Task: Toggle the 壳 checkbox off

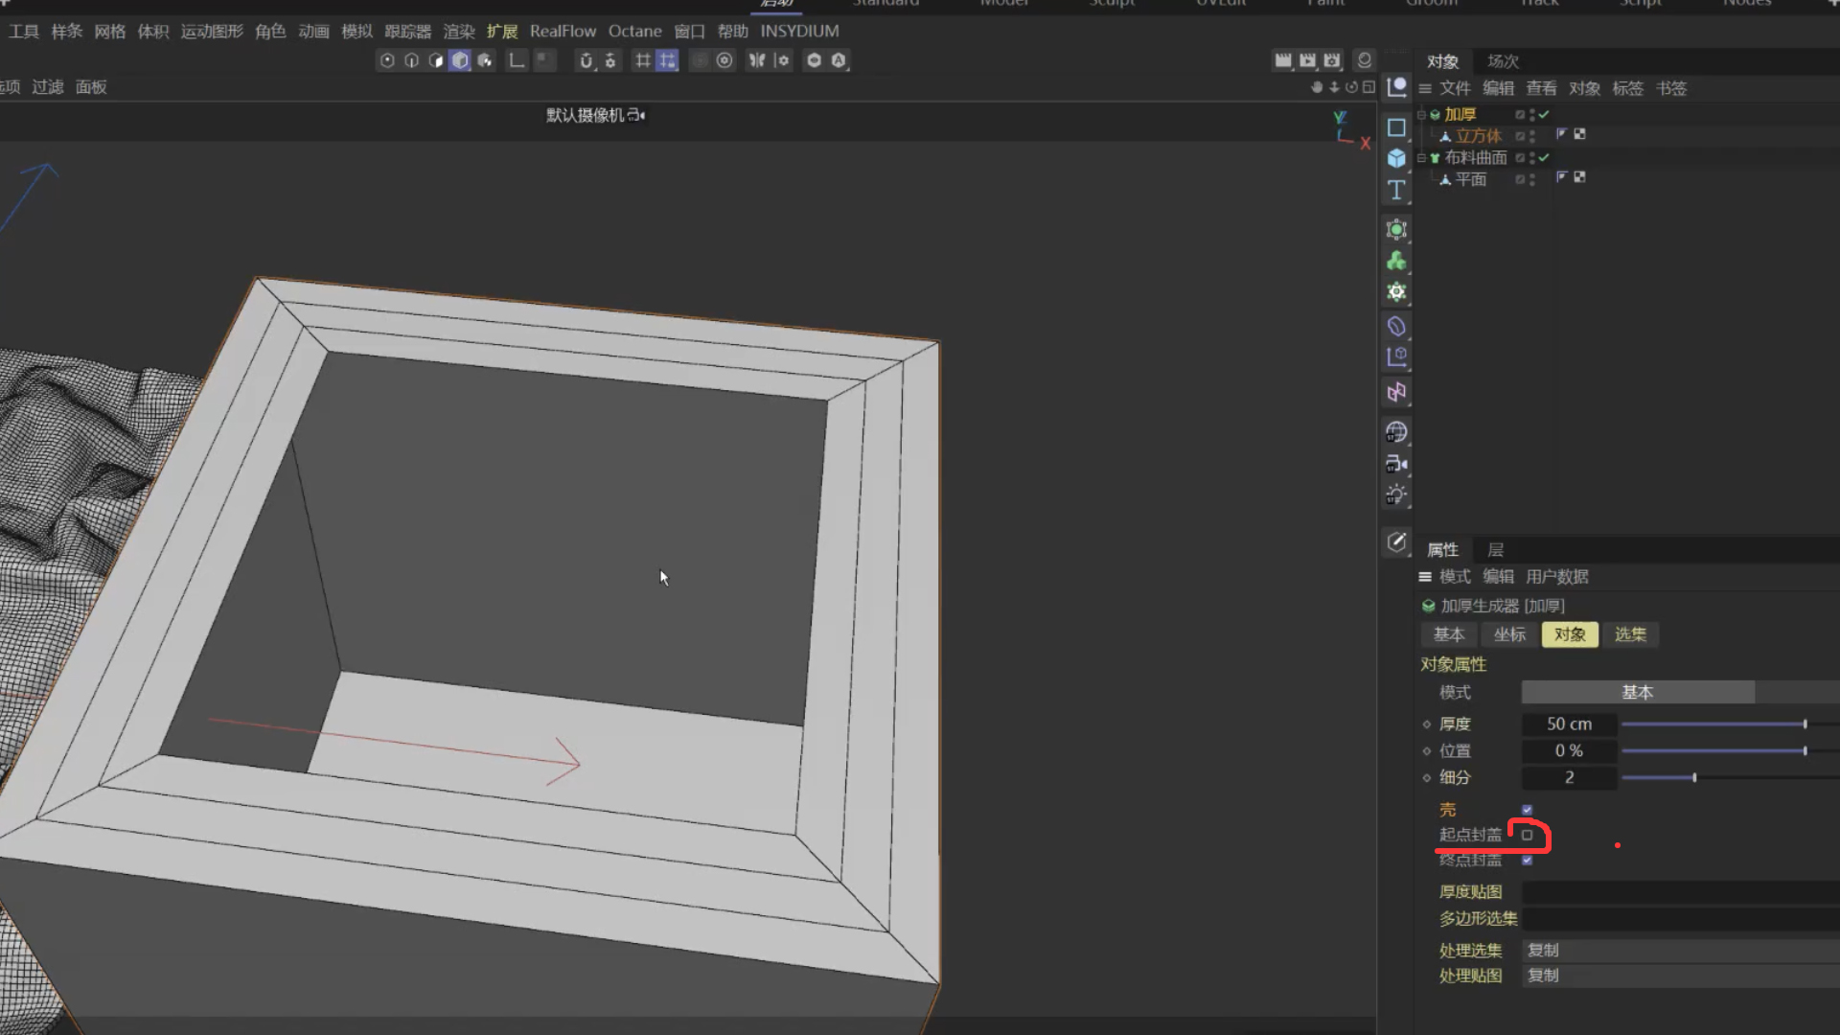Action: pyautogui.click(x=1527, y=810)
